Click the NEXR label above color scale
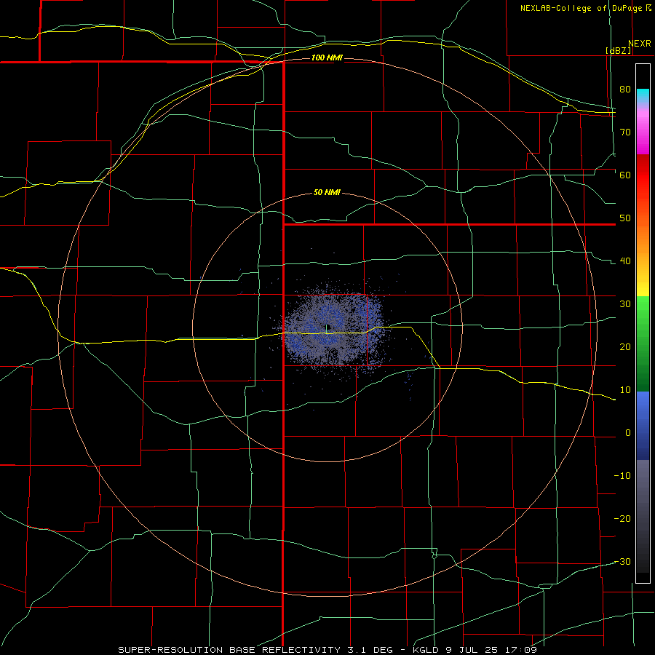The height and width of the screenshot is (655, 655). pyautogui.click(x=640, y=44)
